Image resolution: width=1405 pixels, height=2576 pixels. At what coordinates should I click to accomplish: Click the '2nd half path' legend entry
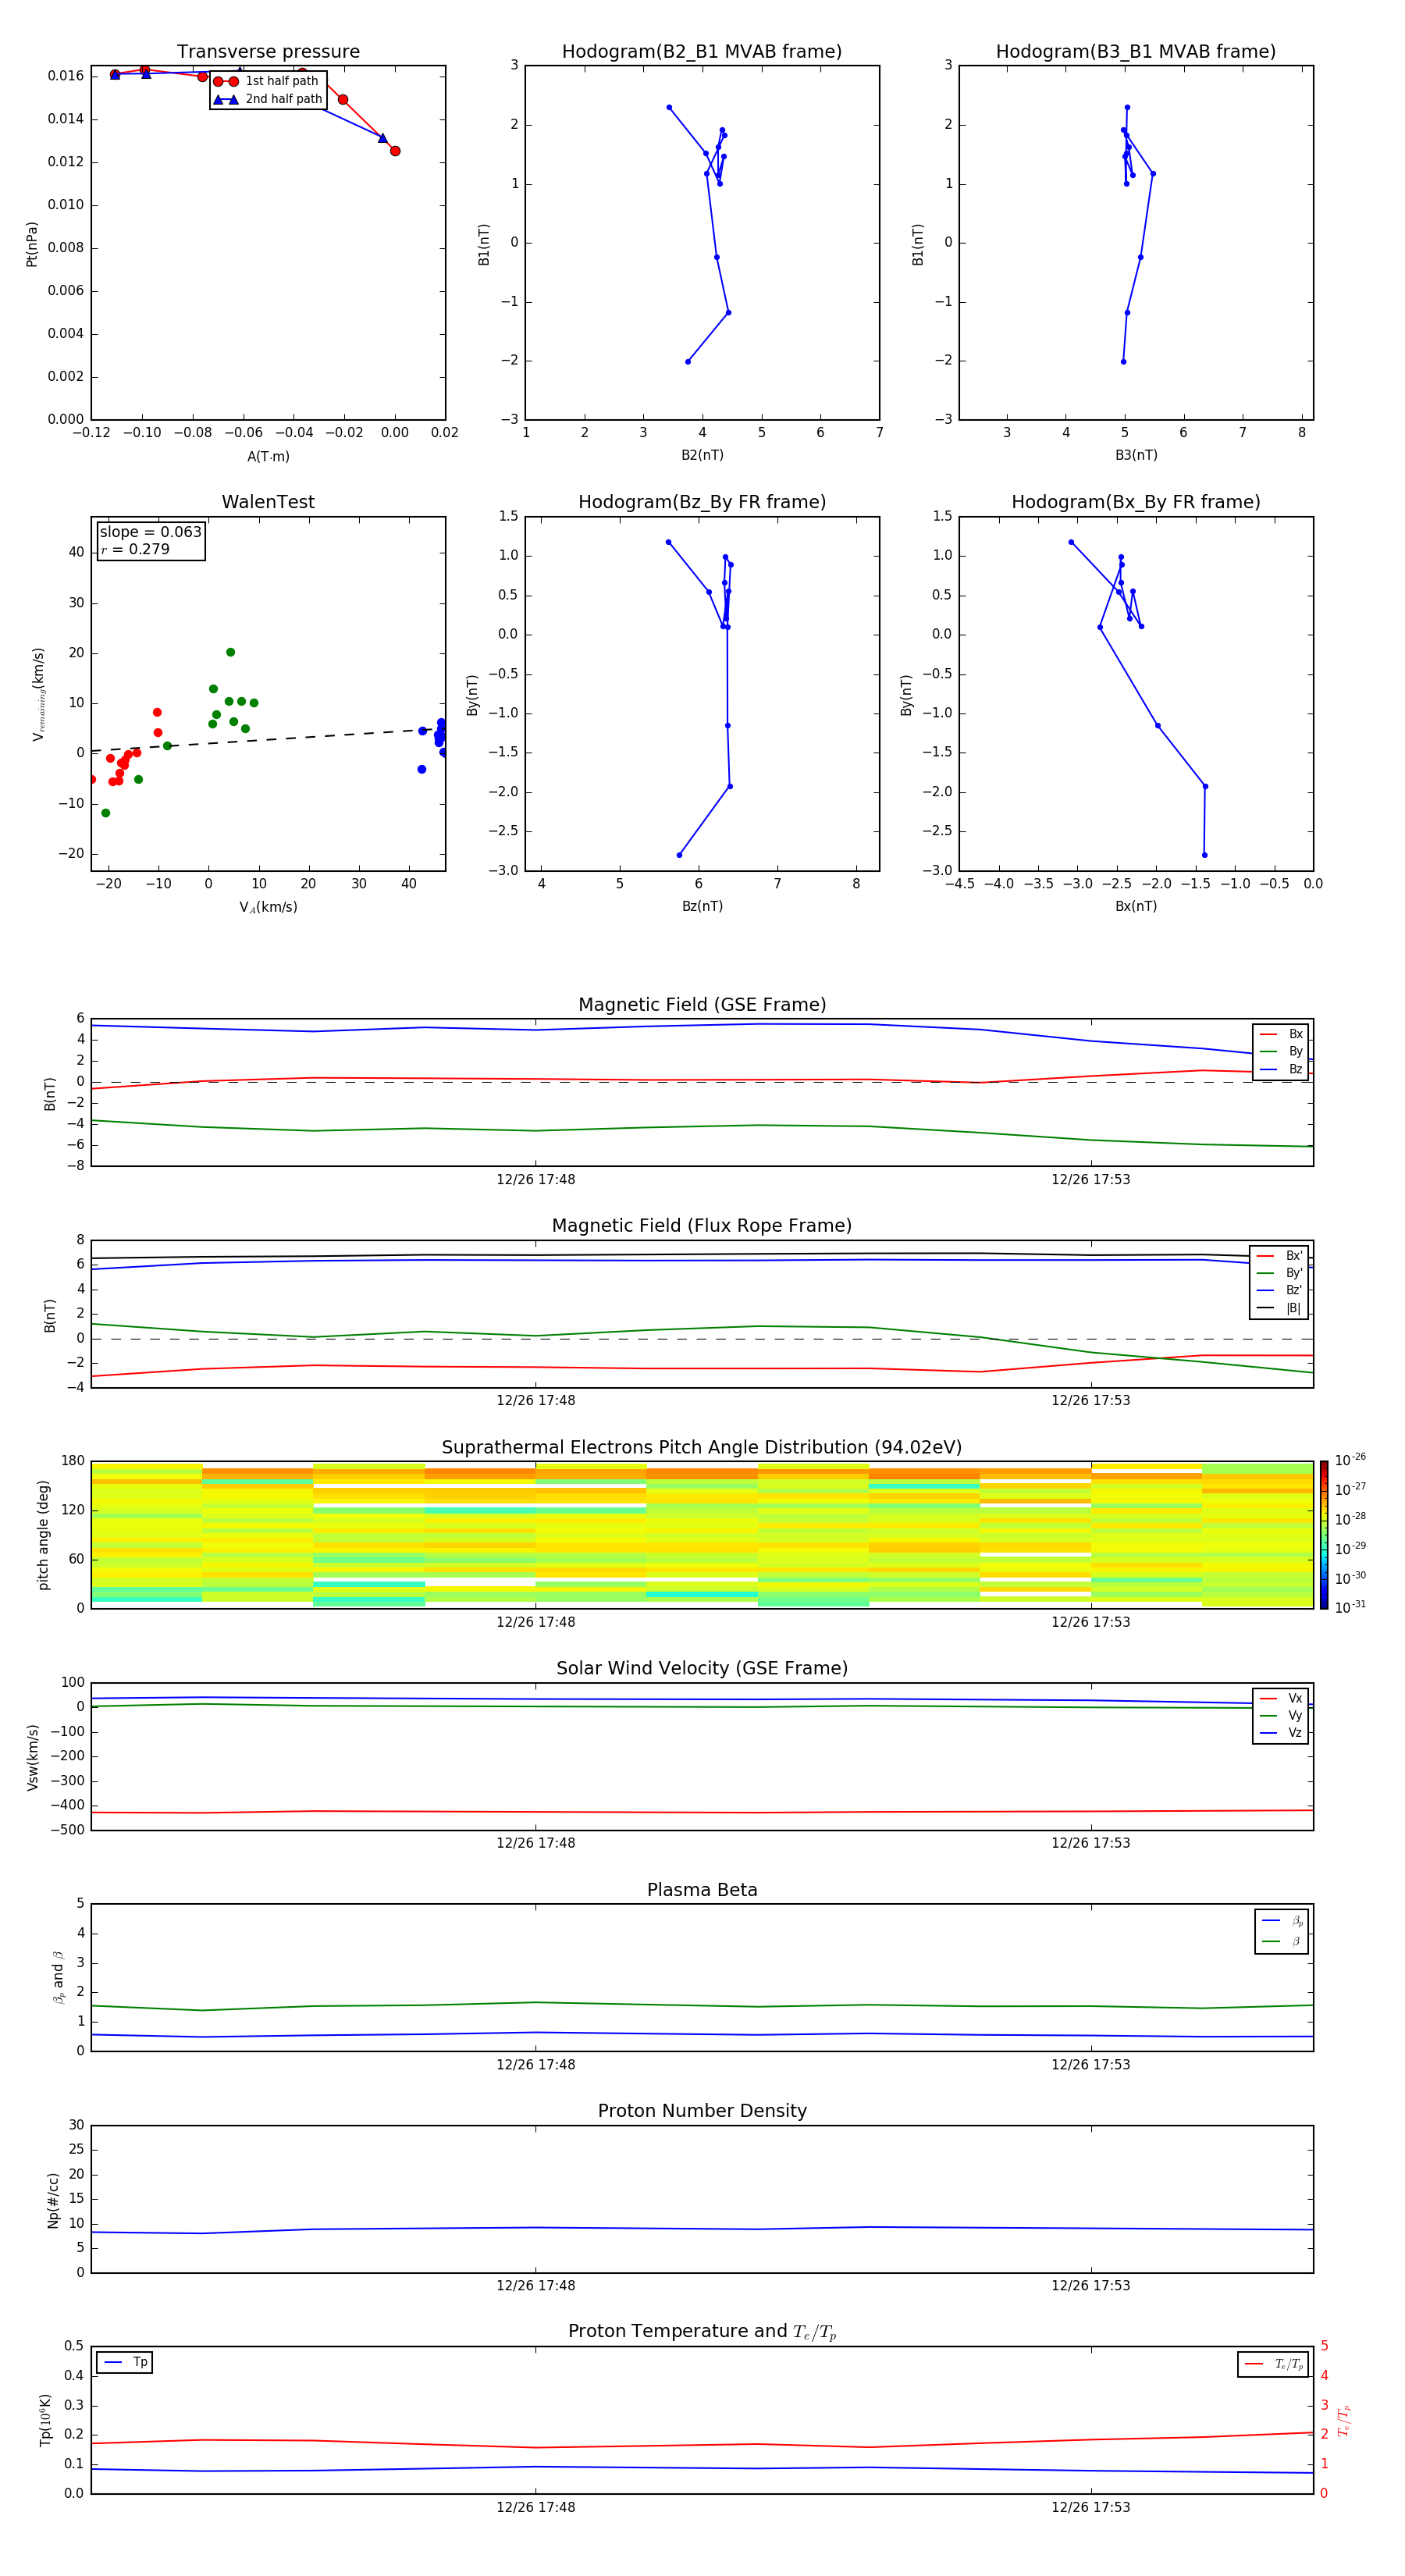(x=267, y=99)
